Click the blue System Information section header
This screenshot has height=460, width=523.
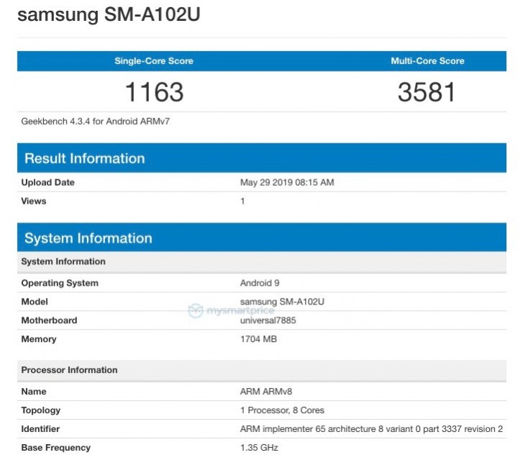click(88, 238)
